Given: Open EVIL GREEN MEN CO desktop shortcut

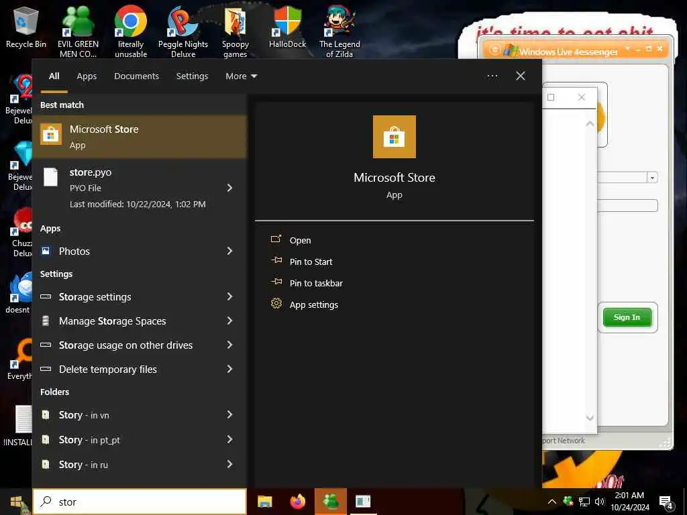Looking at the screenshot, I should click(78, 32).
